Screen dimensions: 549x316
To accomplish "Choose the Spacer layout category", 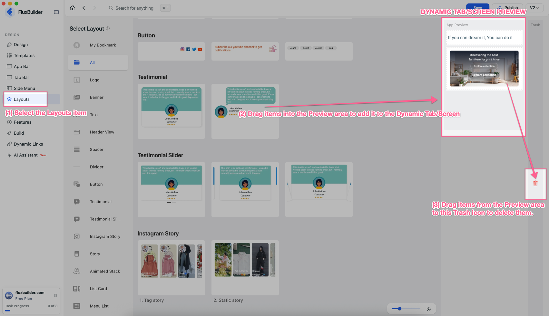I will coord(98,149).
